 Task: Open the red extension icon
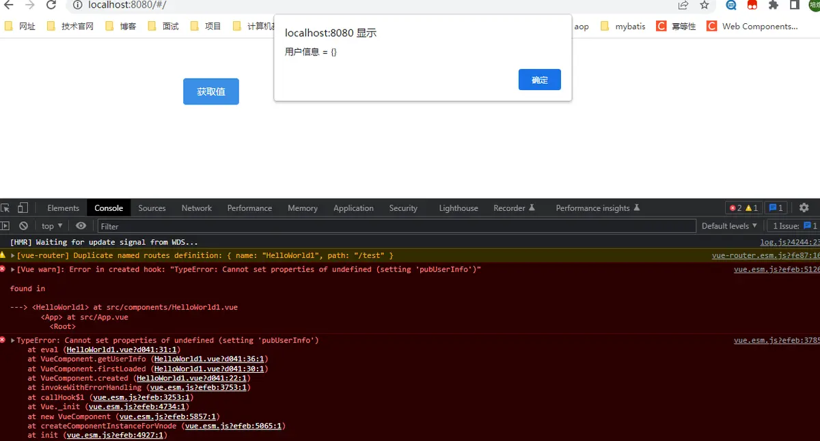(x=752, y=5)
